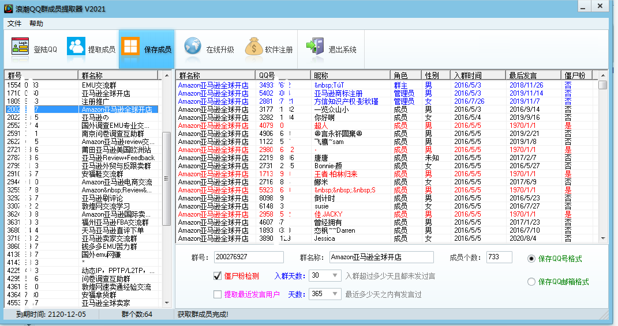Click the 软件注册 money bag icon
Screen dimensions: 618x326
tap(253, 49)
